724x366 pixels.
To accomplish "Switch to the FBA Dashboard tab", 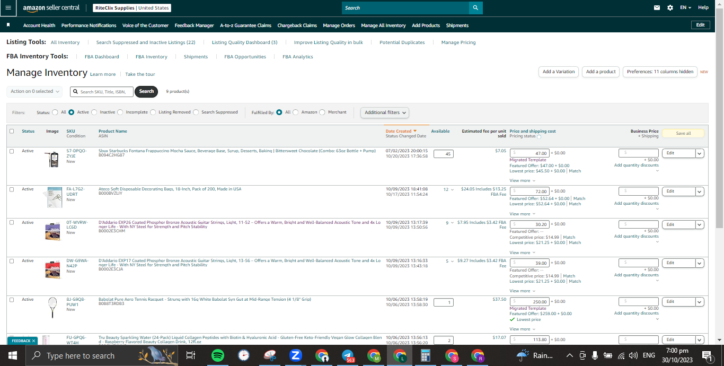I will (x=102, y=57).
